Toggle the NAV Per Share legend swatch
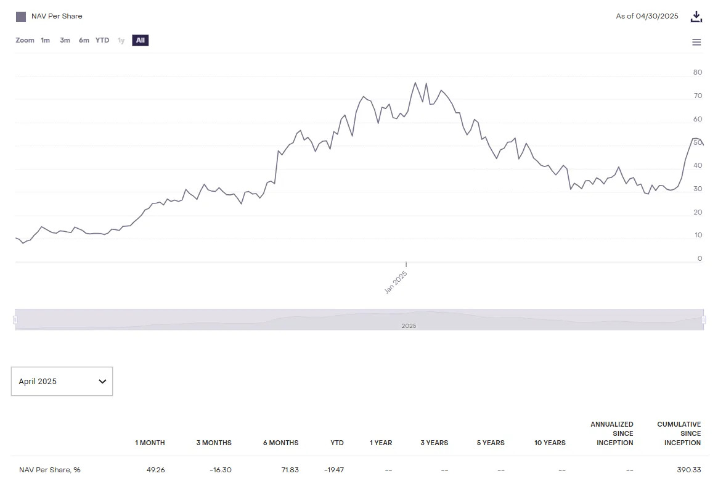The height and width of the screenshot is (484, 718). [x=21, y=17]
